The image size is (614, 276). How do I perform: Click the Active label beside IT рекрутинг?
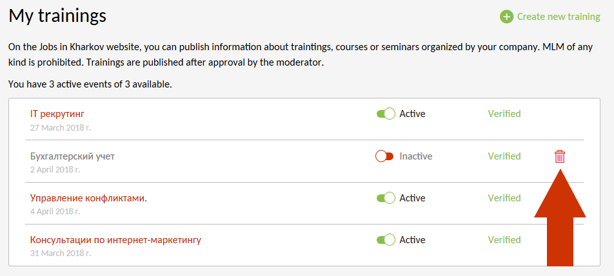coord(413,114)
